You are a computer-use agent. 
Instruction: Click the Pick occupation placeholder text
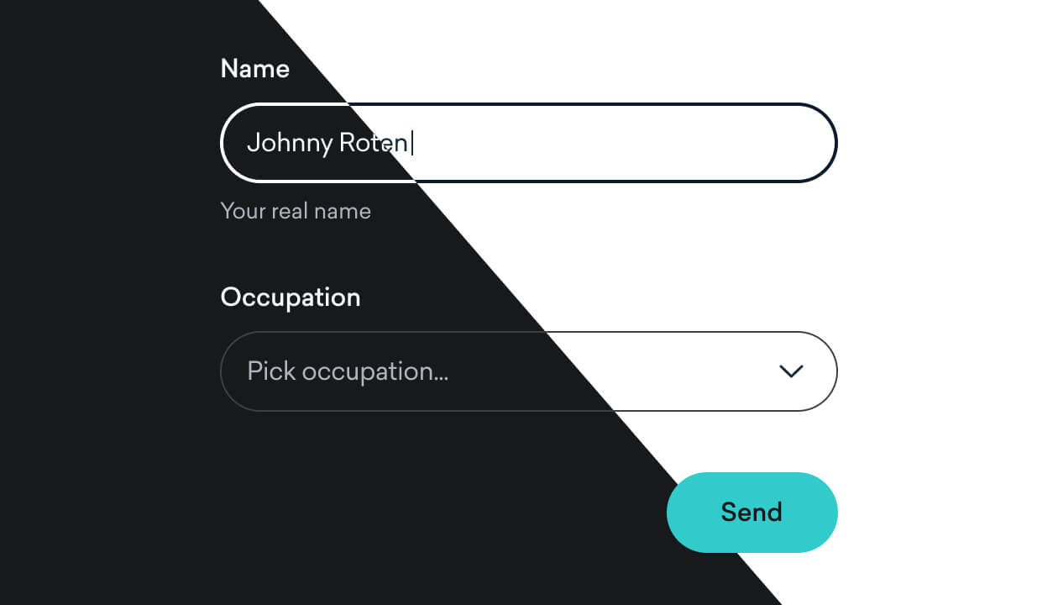[348, 371]
